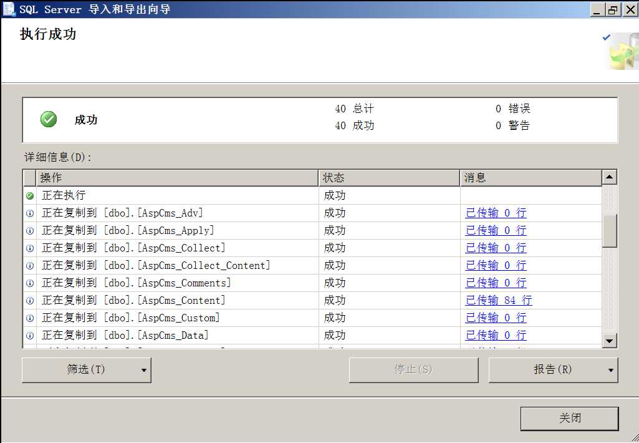
Task: Click the info icon for AspCms_Custom row
Action: (x=30, y=318)
